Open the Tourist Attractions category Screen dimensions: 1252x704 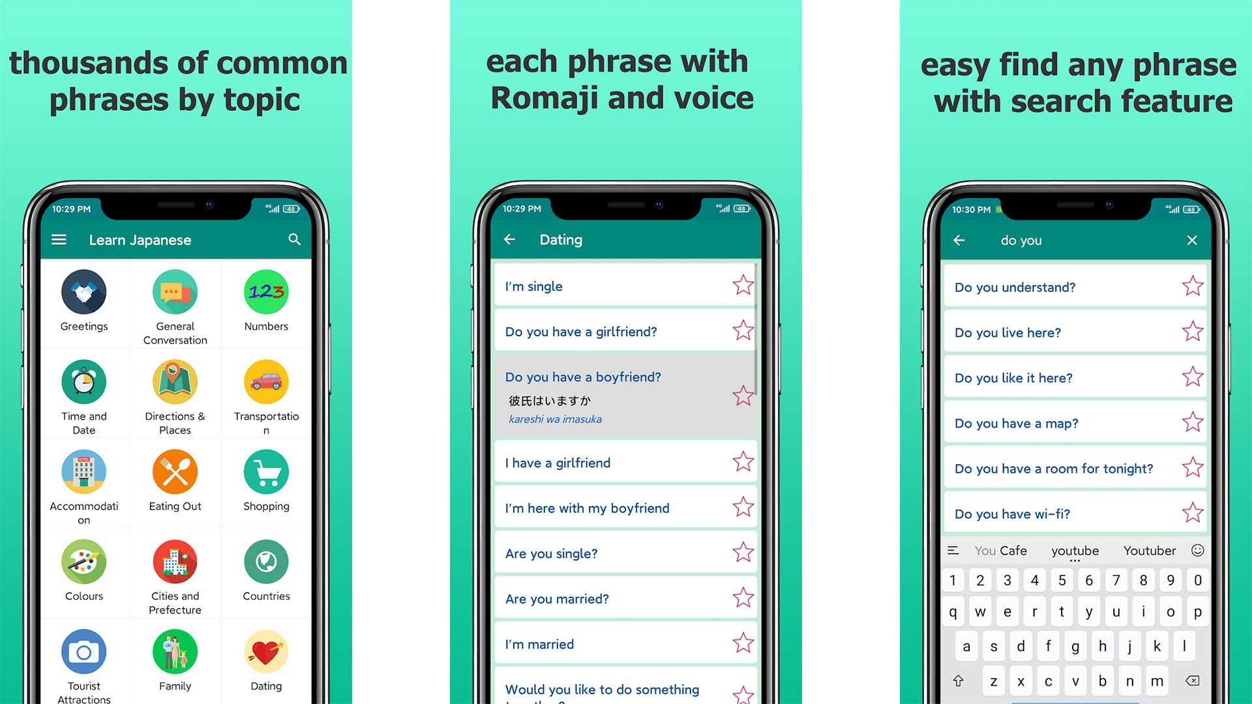[x=83, y=650]
